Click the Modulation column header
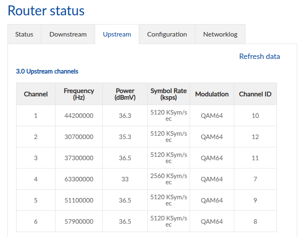This screenshot has height=237, width=303. (212, 94)
